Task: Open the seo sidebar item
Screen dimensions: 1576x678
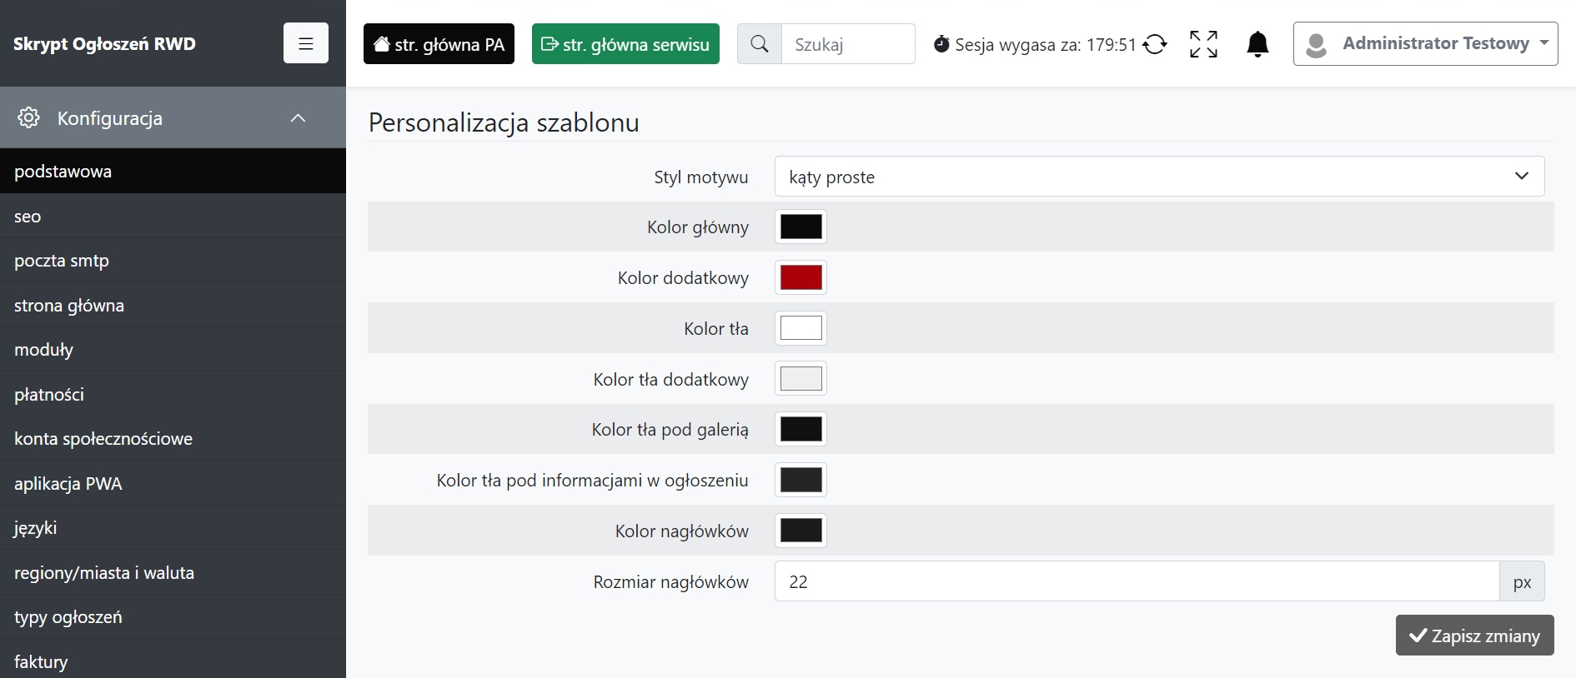Action: click(x=28, y=217)
